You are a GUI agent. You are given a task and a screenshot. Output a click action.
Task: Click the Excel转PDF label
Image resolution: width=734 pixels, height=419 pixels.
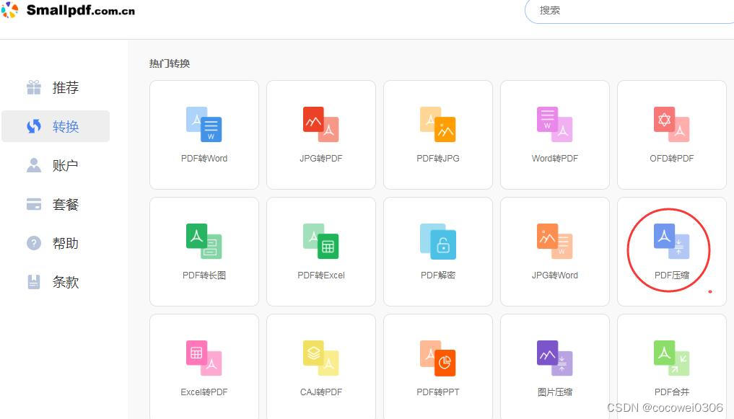[x=204, y=392]
